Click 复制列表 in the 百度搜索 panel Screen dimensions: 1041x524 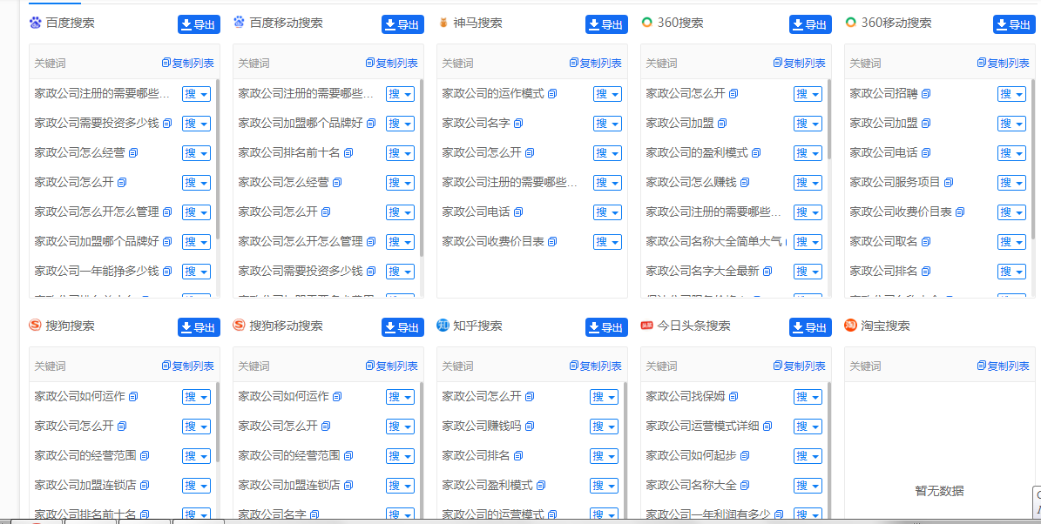[x=188, y=63]
